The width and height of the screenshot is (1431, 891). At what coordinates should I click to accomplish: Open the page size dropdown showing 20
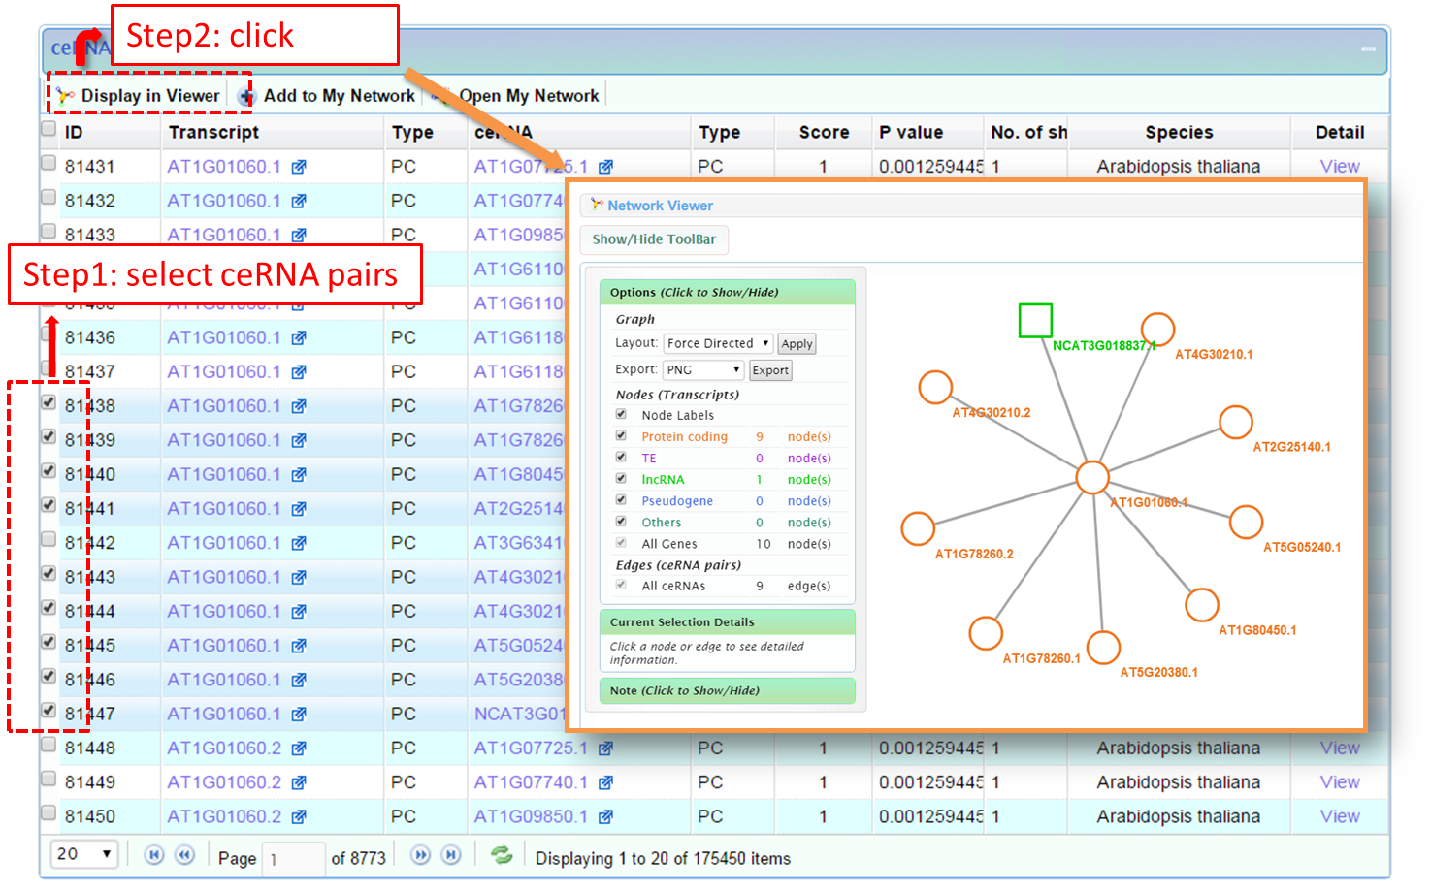pos(84,854)
